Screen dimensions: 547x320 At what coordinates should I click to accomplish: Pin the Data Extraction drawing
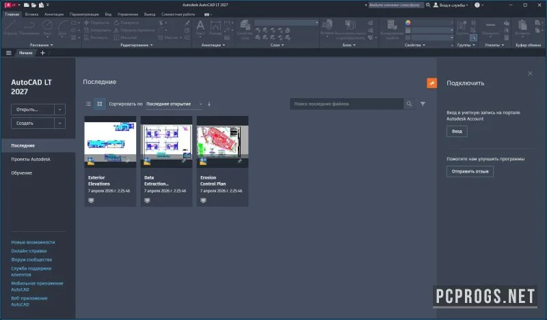click(183, 161)
